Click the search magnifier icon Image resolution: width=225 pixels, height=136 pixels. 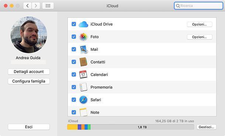[178, 6]
